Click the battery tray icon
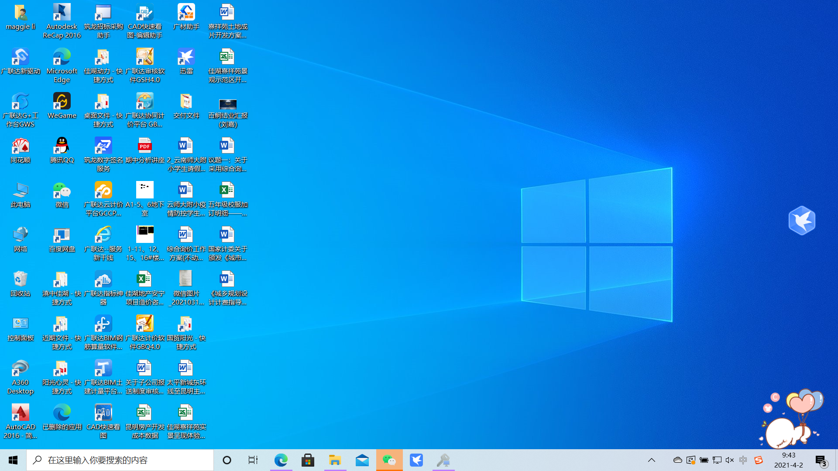Image resolution: width=838 pixels, height=471 pixels. coord(704,460)
